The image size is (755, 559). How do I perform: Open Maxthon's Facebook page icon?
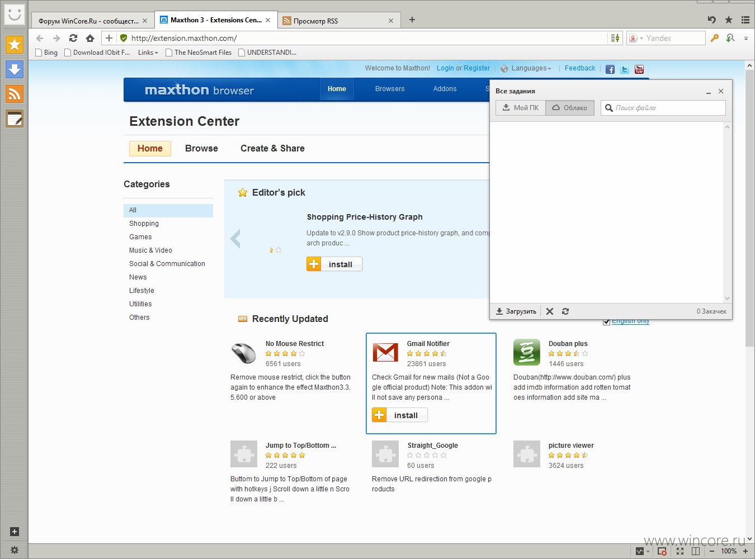[x=610, y=69]
